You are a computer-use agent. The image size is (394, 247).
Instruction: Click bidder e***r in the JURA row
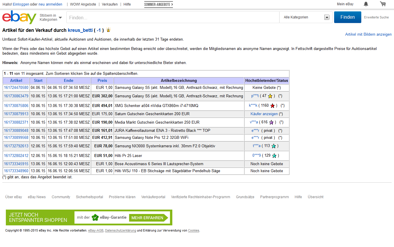256,130
